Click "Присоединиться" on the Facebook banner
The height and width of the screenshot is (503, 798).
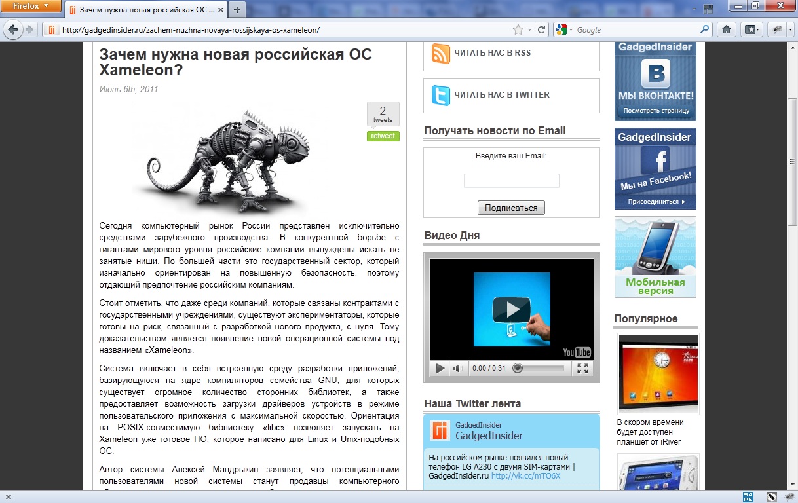pos(655,202)
